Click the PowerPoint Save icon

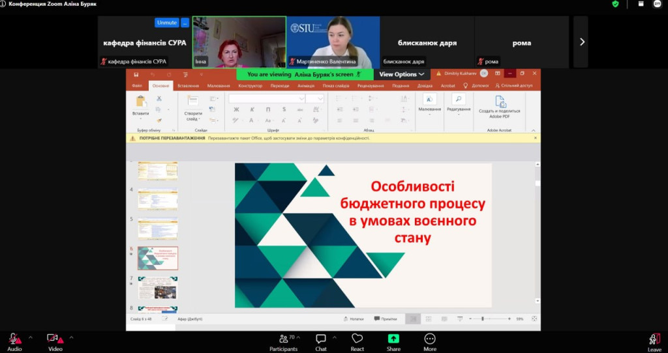[136, 74]
